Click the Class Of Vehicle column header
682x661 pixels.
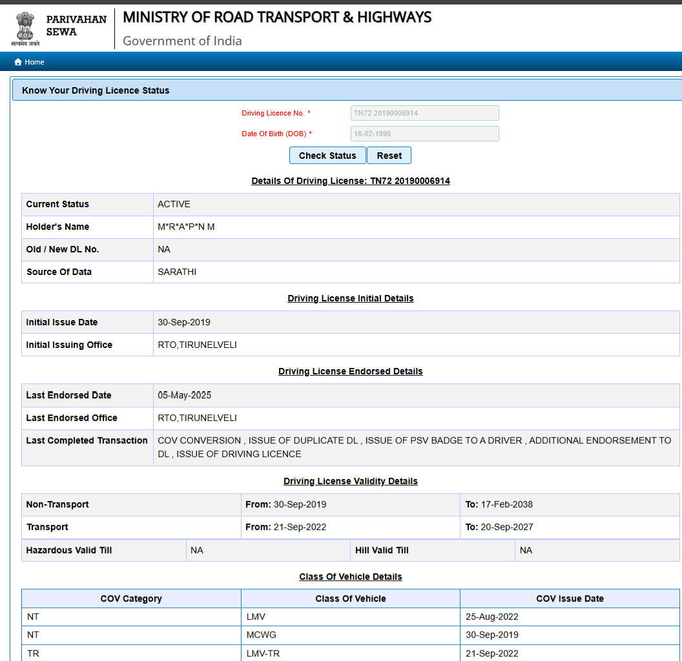350,598
